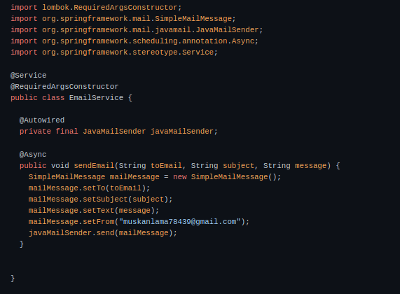Click the stereotype.Service import line

tap(114, 52)
